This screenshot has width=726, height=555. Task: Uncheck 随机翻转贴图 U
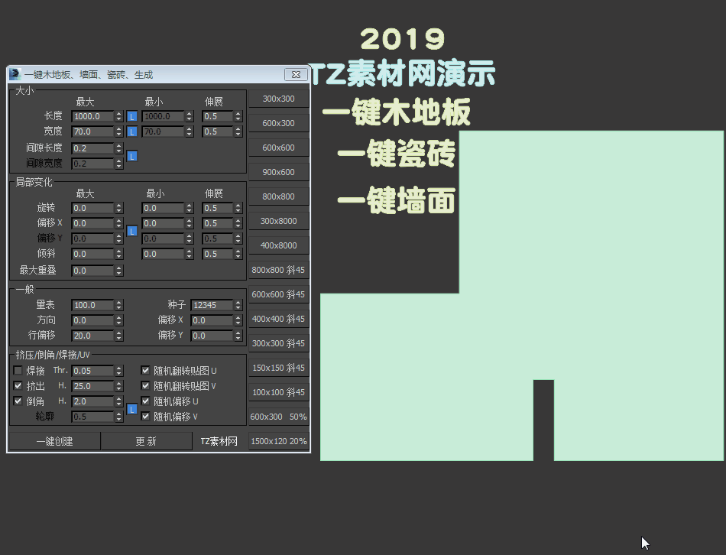click(145, 371)
